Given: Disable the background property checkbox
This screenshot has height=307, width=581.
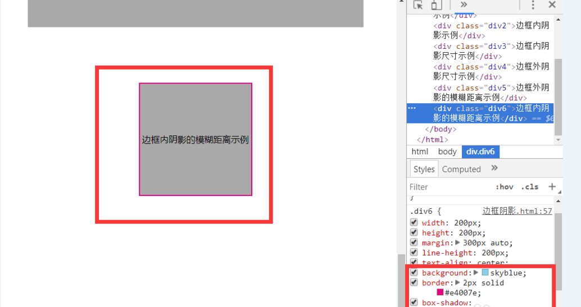Looking at the screenshot, I should click(x=414, y=273).
